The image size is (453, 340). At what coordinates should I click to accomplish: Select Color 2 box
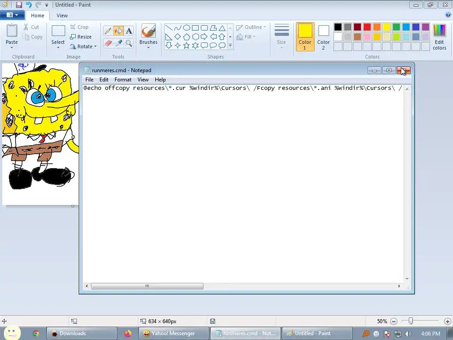click(323, 37)
